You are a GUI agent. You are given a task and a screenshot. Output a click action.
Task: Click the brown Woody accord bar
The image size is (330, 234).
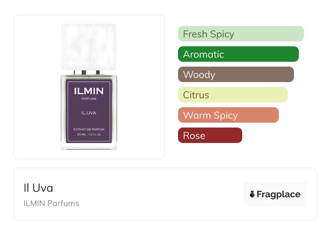(x=236, y=74)
